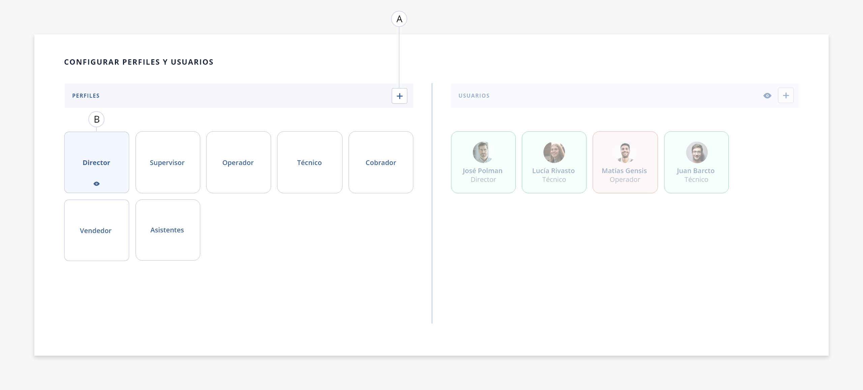Viewport: 863px width, 390px height.
Task: Click Matías Gensis's avatar photo
Action: point(625,152)
